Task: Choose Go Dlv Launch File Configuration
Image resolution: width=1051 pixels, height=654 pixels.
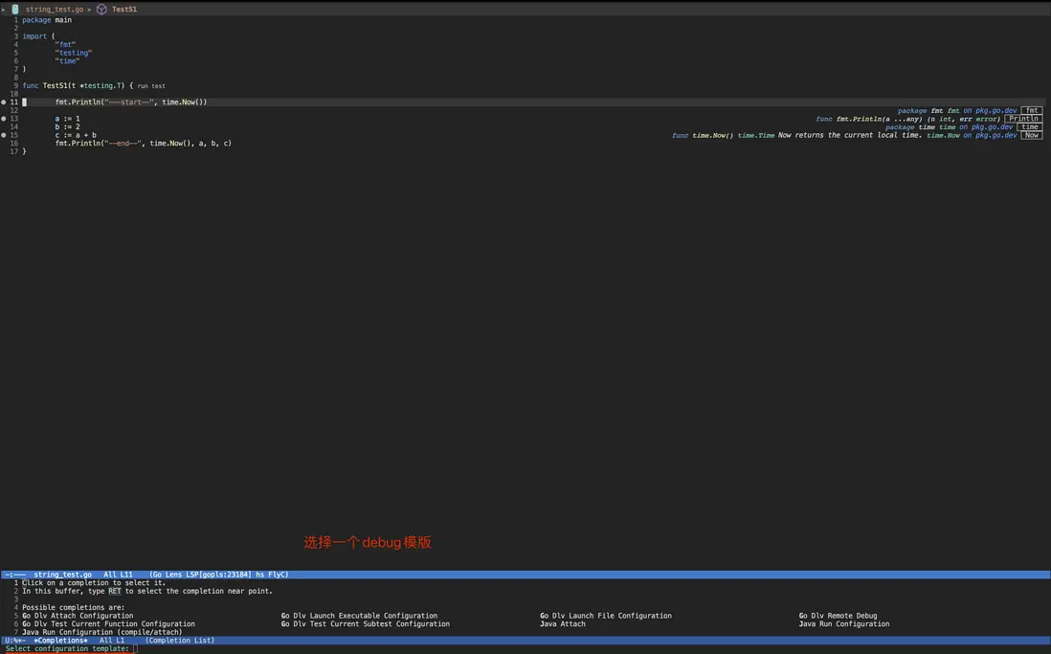Action: click(606, 616)
